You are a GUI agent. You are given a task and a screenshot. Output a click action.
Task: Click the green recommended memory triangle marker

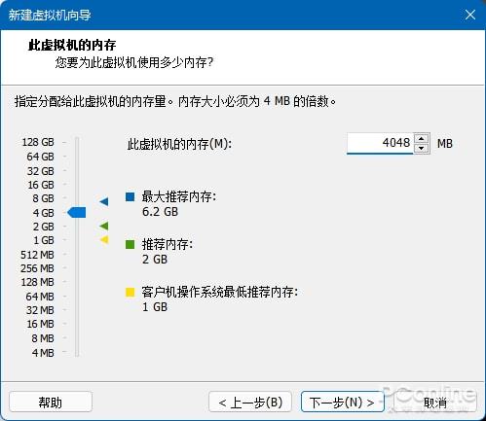(x=104, y=226)
